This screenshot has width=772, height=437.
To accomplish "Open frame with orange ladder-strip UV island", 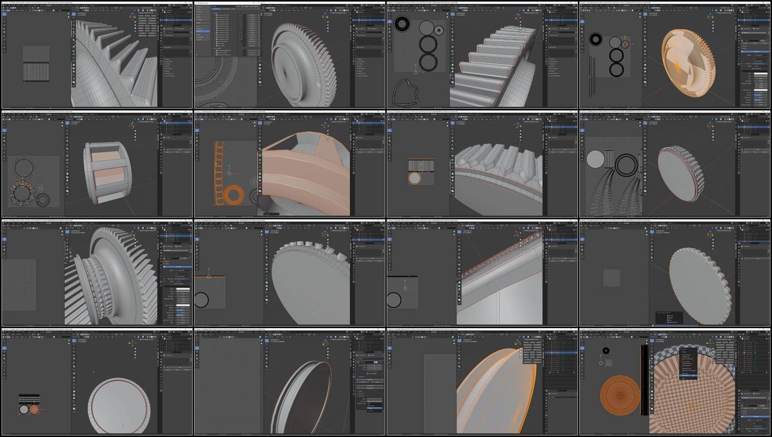I will click(x=289, y=164).
